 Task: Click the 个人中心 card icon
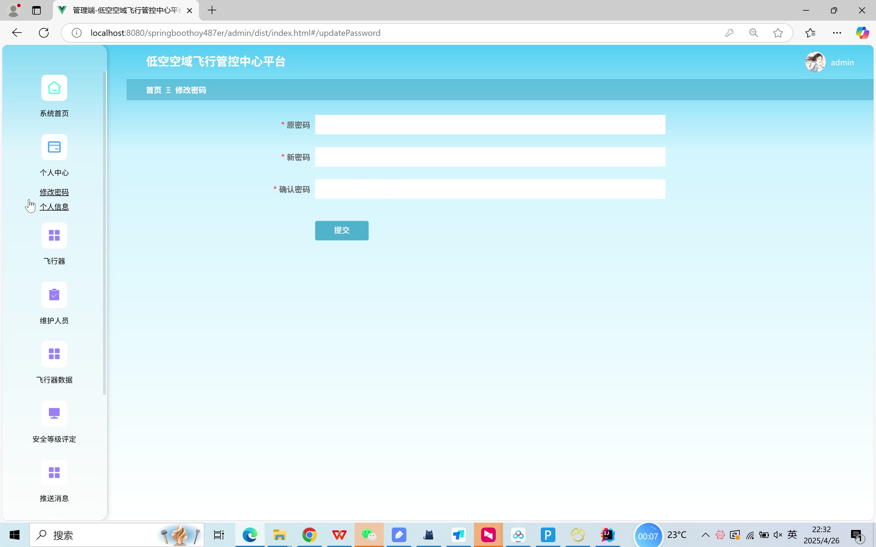[54, 147]
